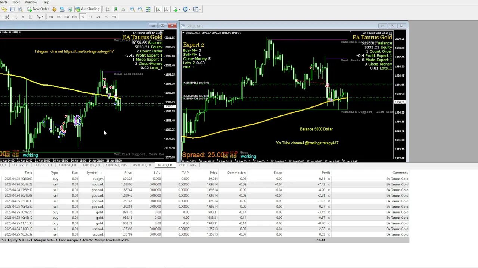478x268 pixels.
Task: Open the Tools menu
Action: (16, 2)
